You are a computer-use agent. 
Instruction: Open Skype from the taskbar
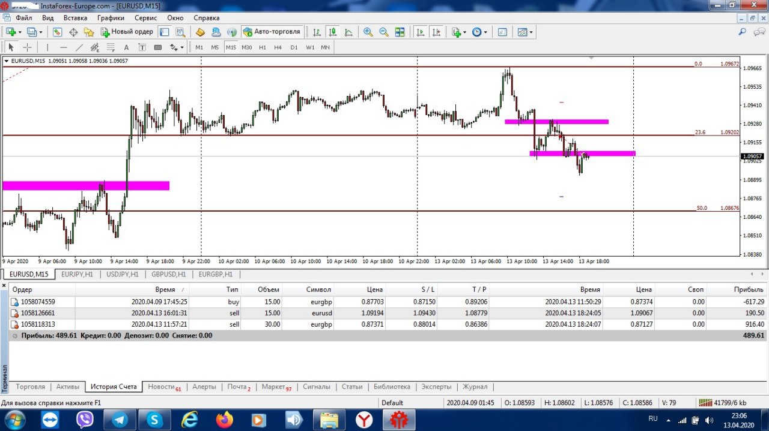coord(155,420)
